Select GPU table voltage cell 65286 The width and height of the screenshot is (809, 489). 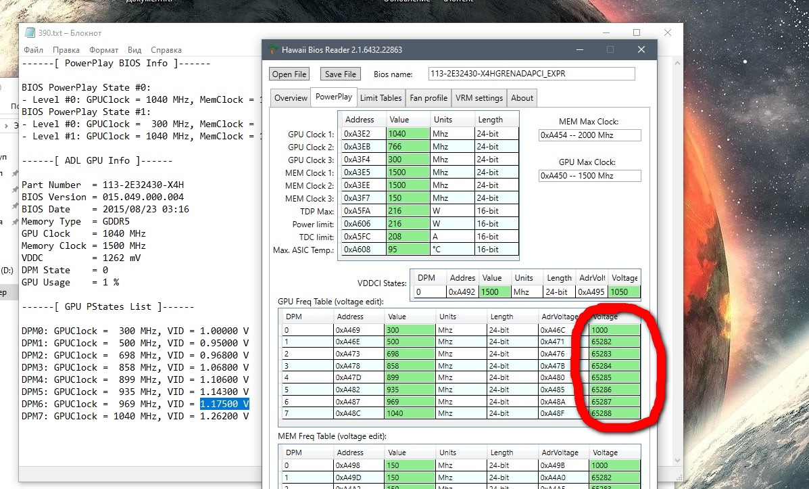(614, 390)
